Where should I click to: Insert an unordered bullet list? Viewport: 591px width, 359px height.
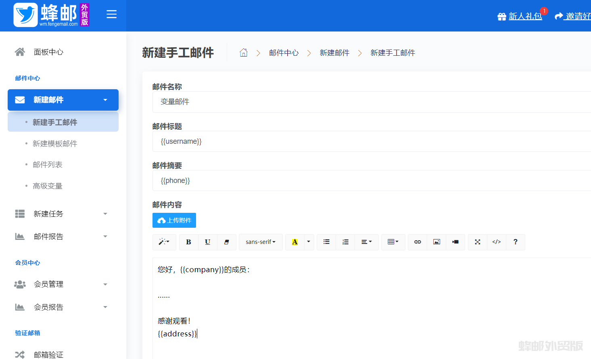(326, 242)
